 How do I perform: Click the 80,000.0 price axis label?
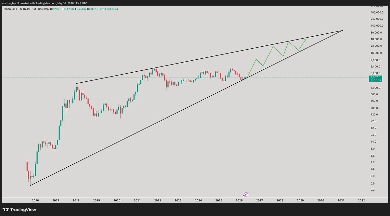tap(377, 33)
